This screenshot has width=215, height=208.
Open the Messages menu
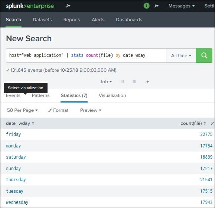coord(182,6)
